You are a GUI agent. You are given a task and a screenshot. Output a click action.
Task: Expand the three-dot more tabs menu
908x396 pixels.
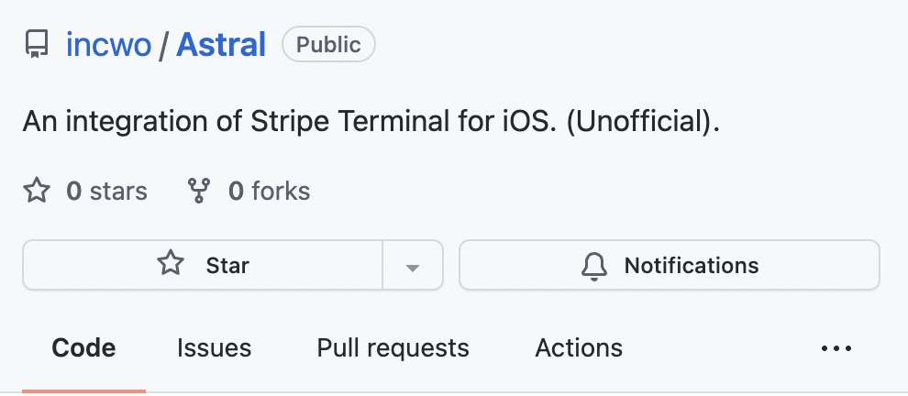(836, 348)
